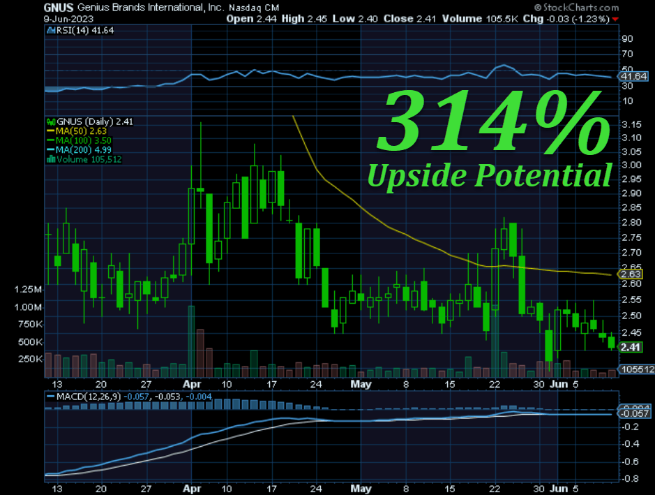This screenshot has height=495, width=655.
Task: Click the 41.64 value tag on the RSI axis
Action: 633,76
